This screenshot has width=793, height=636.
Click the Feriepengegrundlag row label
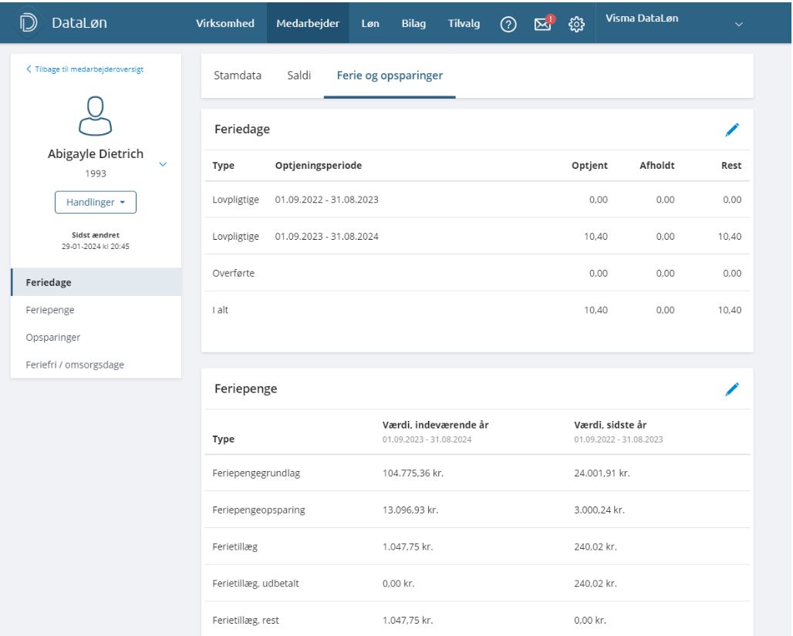256,473
